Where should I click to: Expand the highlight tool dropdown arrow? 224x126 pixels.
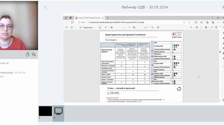pyautogui.click(x=75, y=27)
